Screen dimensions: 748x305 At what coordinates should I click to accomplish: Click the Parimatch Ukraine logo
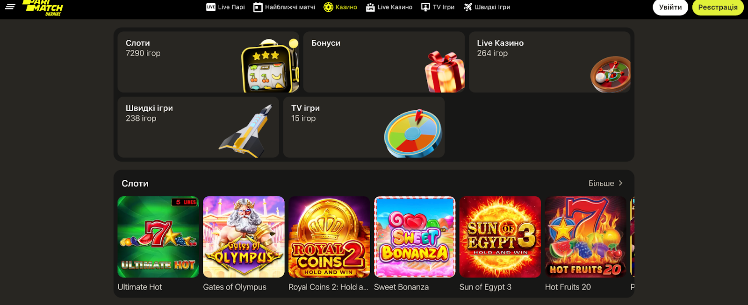43,8
